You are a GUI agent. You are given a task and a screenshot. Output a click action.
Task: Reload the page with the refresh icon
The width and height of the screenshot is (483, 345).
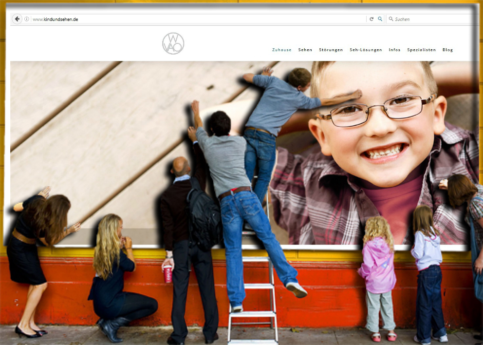[x=372, y=19]
